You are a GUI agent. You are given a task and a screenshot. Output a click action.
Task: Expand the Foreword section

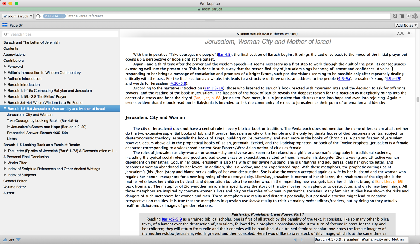[x=5, y=66]
